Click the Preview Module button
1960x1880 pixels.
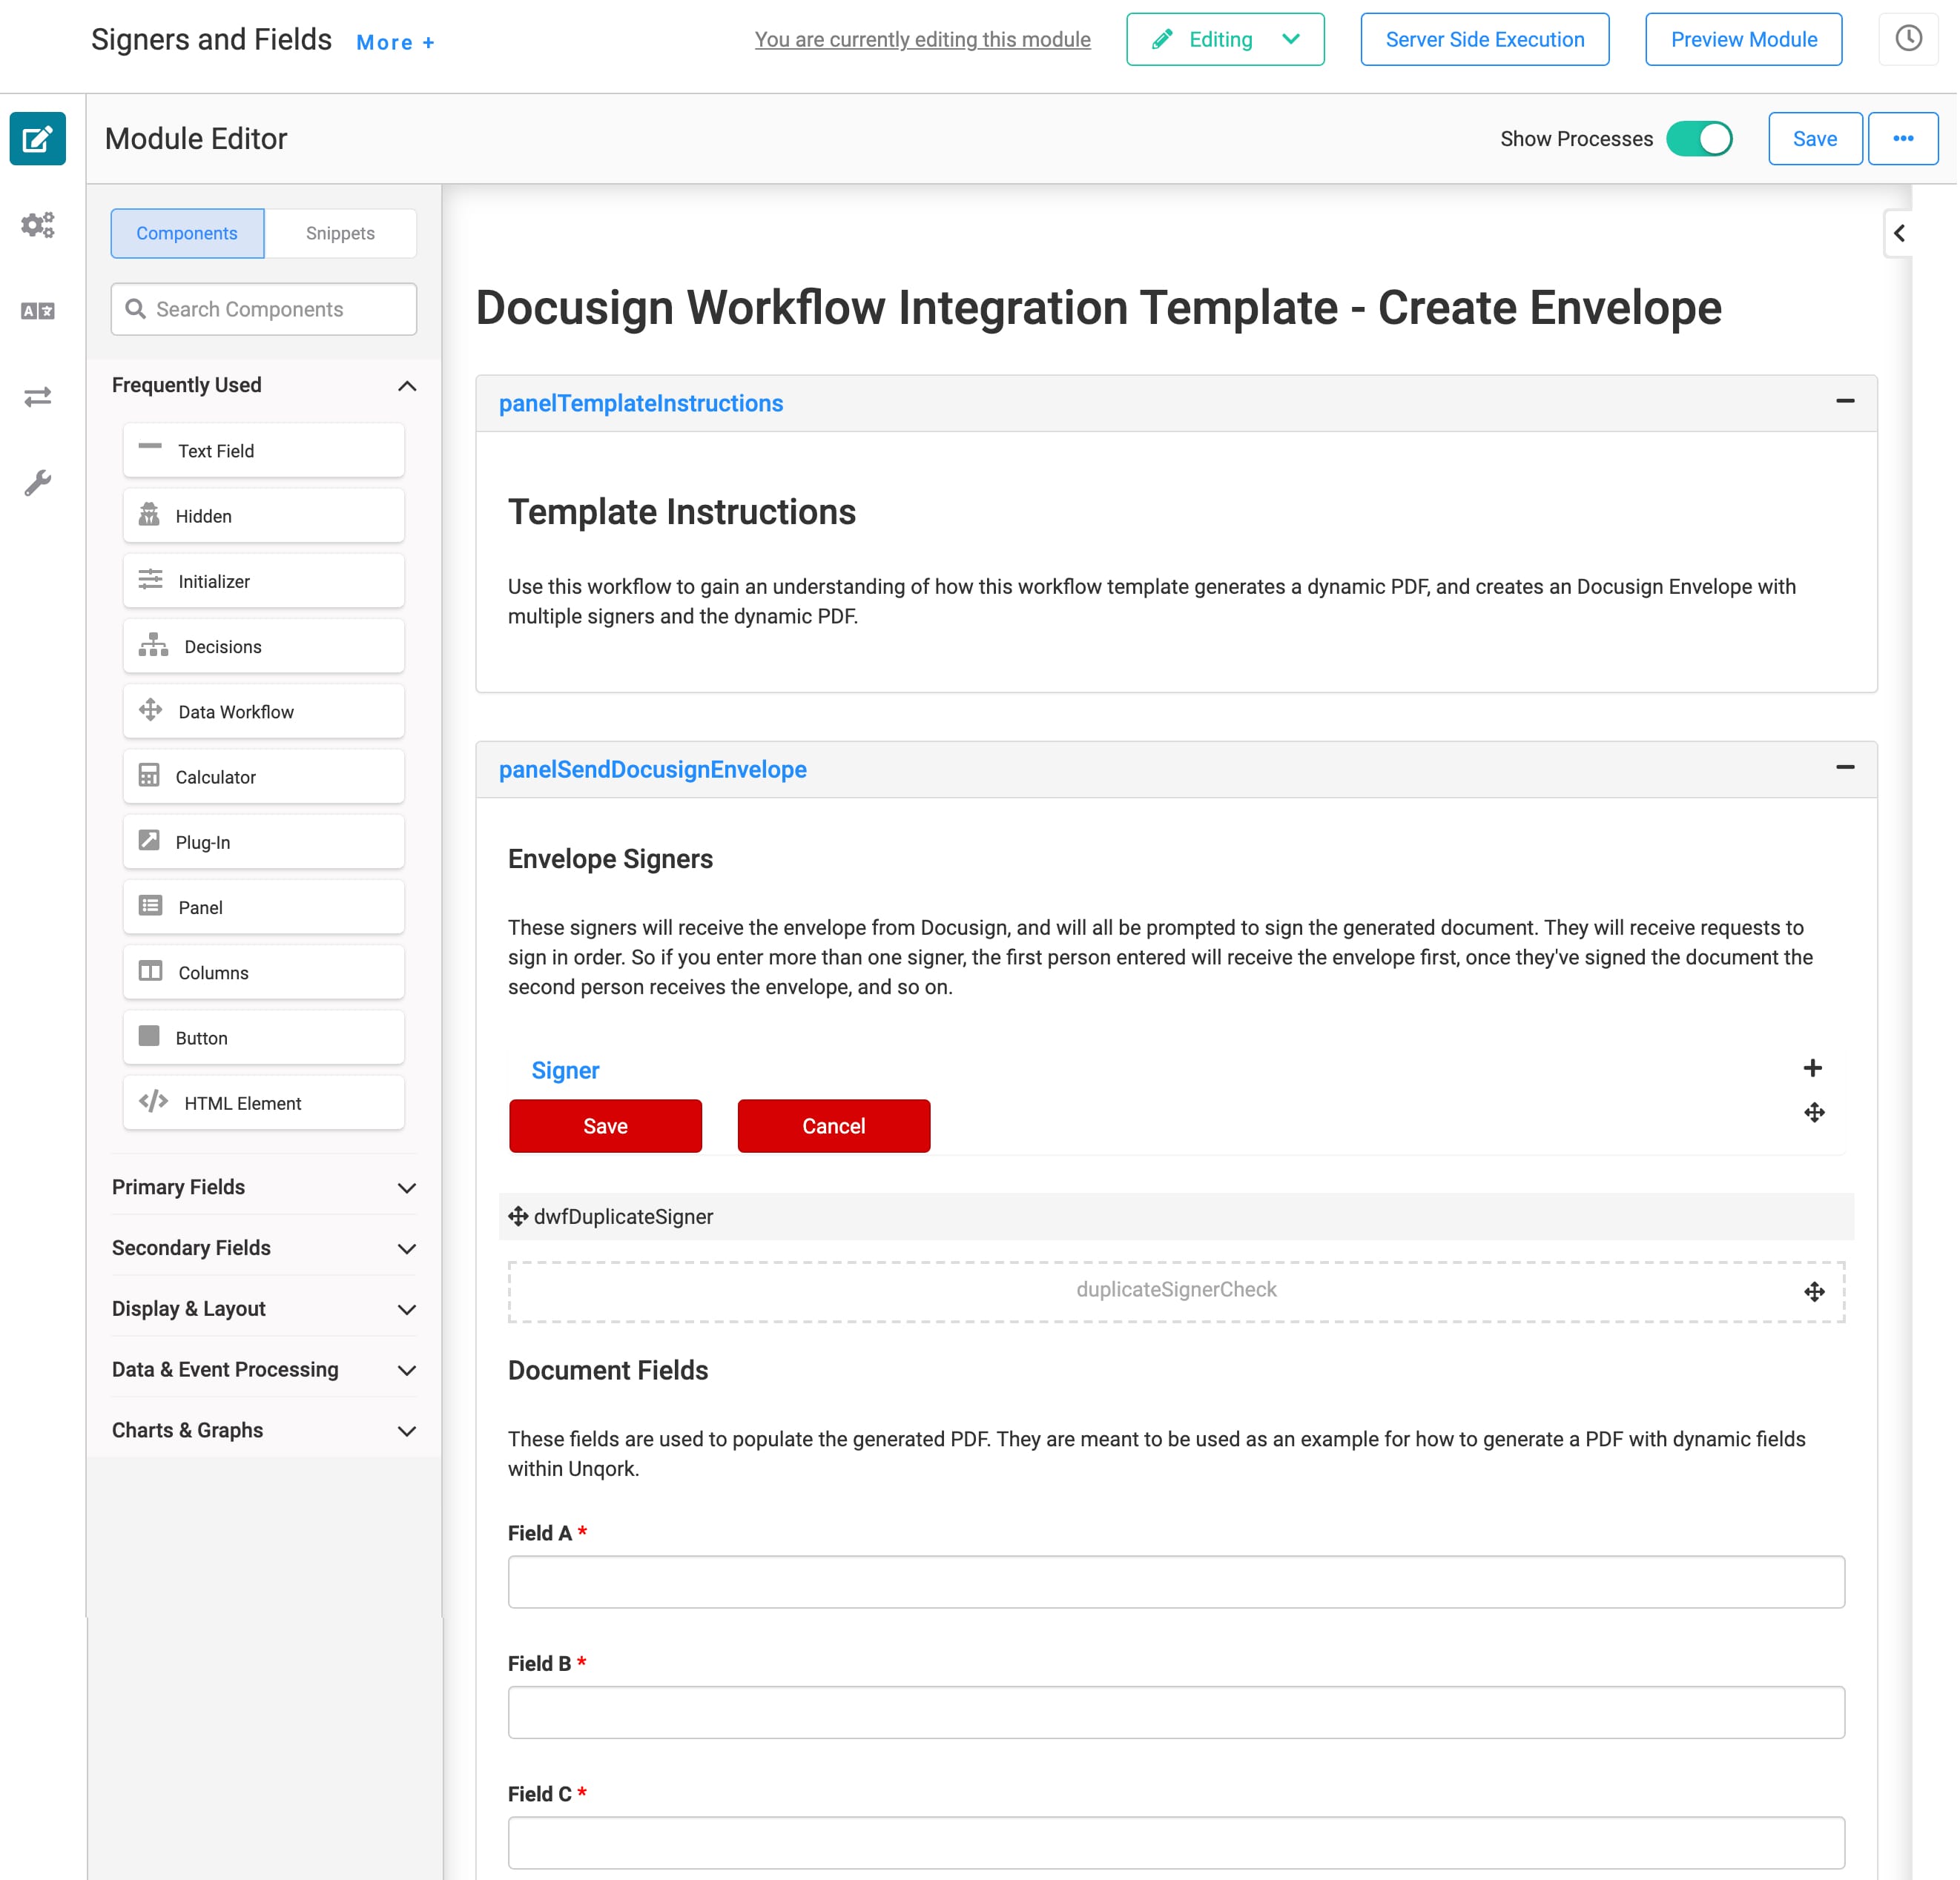(x=1744, y=39)
